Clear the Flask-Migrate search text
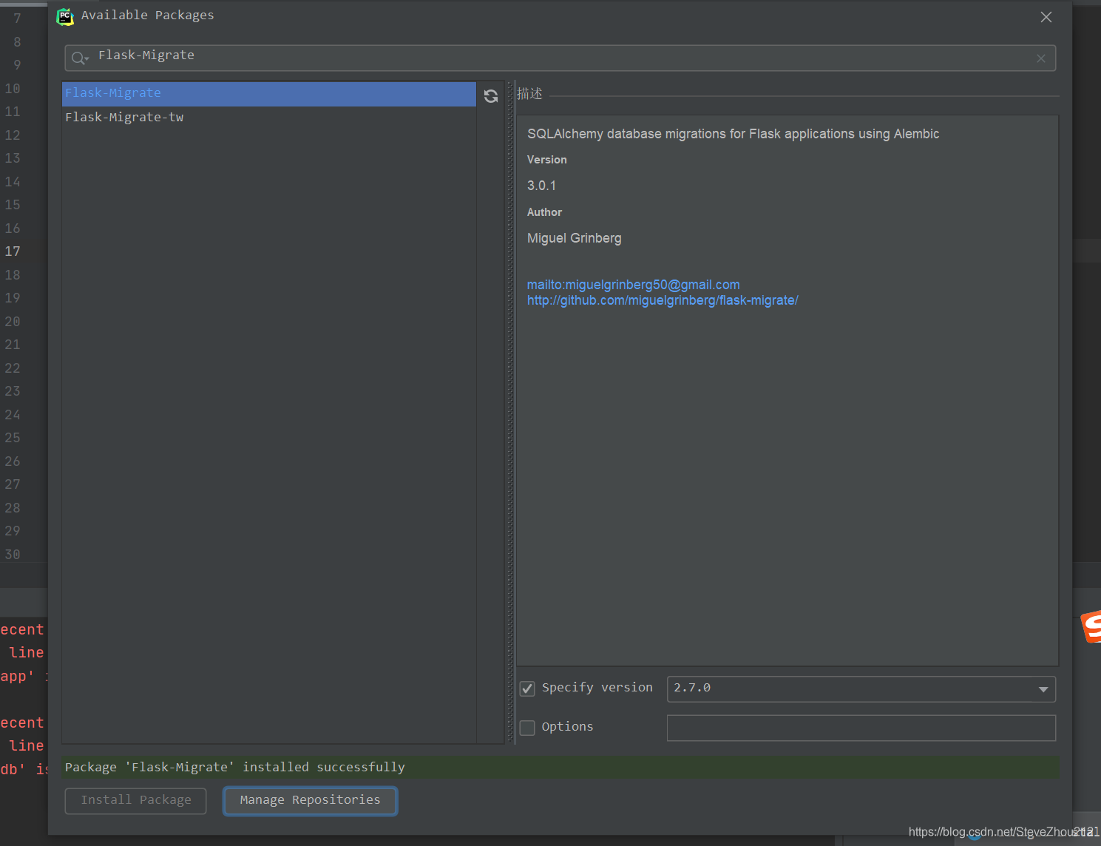 (1041, 58)
